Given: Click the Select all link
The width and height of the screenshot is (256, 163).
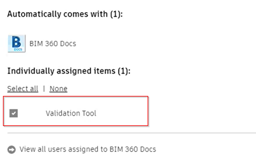Looking at the screenshot, I should [23, 89].
